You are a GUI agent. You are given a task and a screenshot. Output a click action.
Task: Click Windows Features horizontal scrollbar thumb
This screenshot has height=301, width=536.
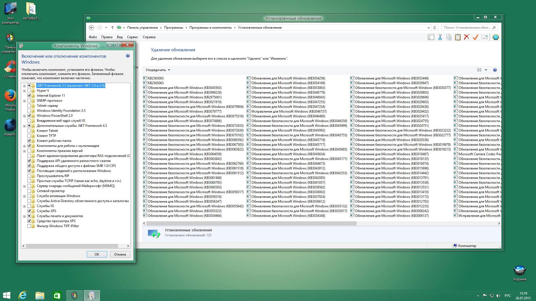tap(72, 246)
